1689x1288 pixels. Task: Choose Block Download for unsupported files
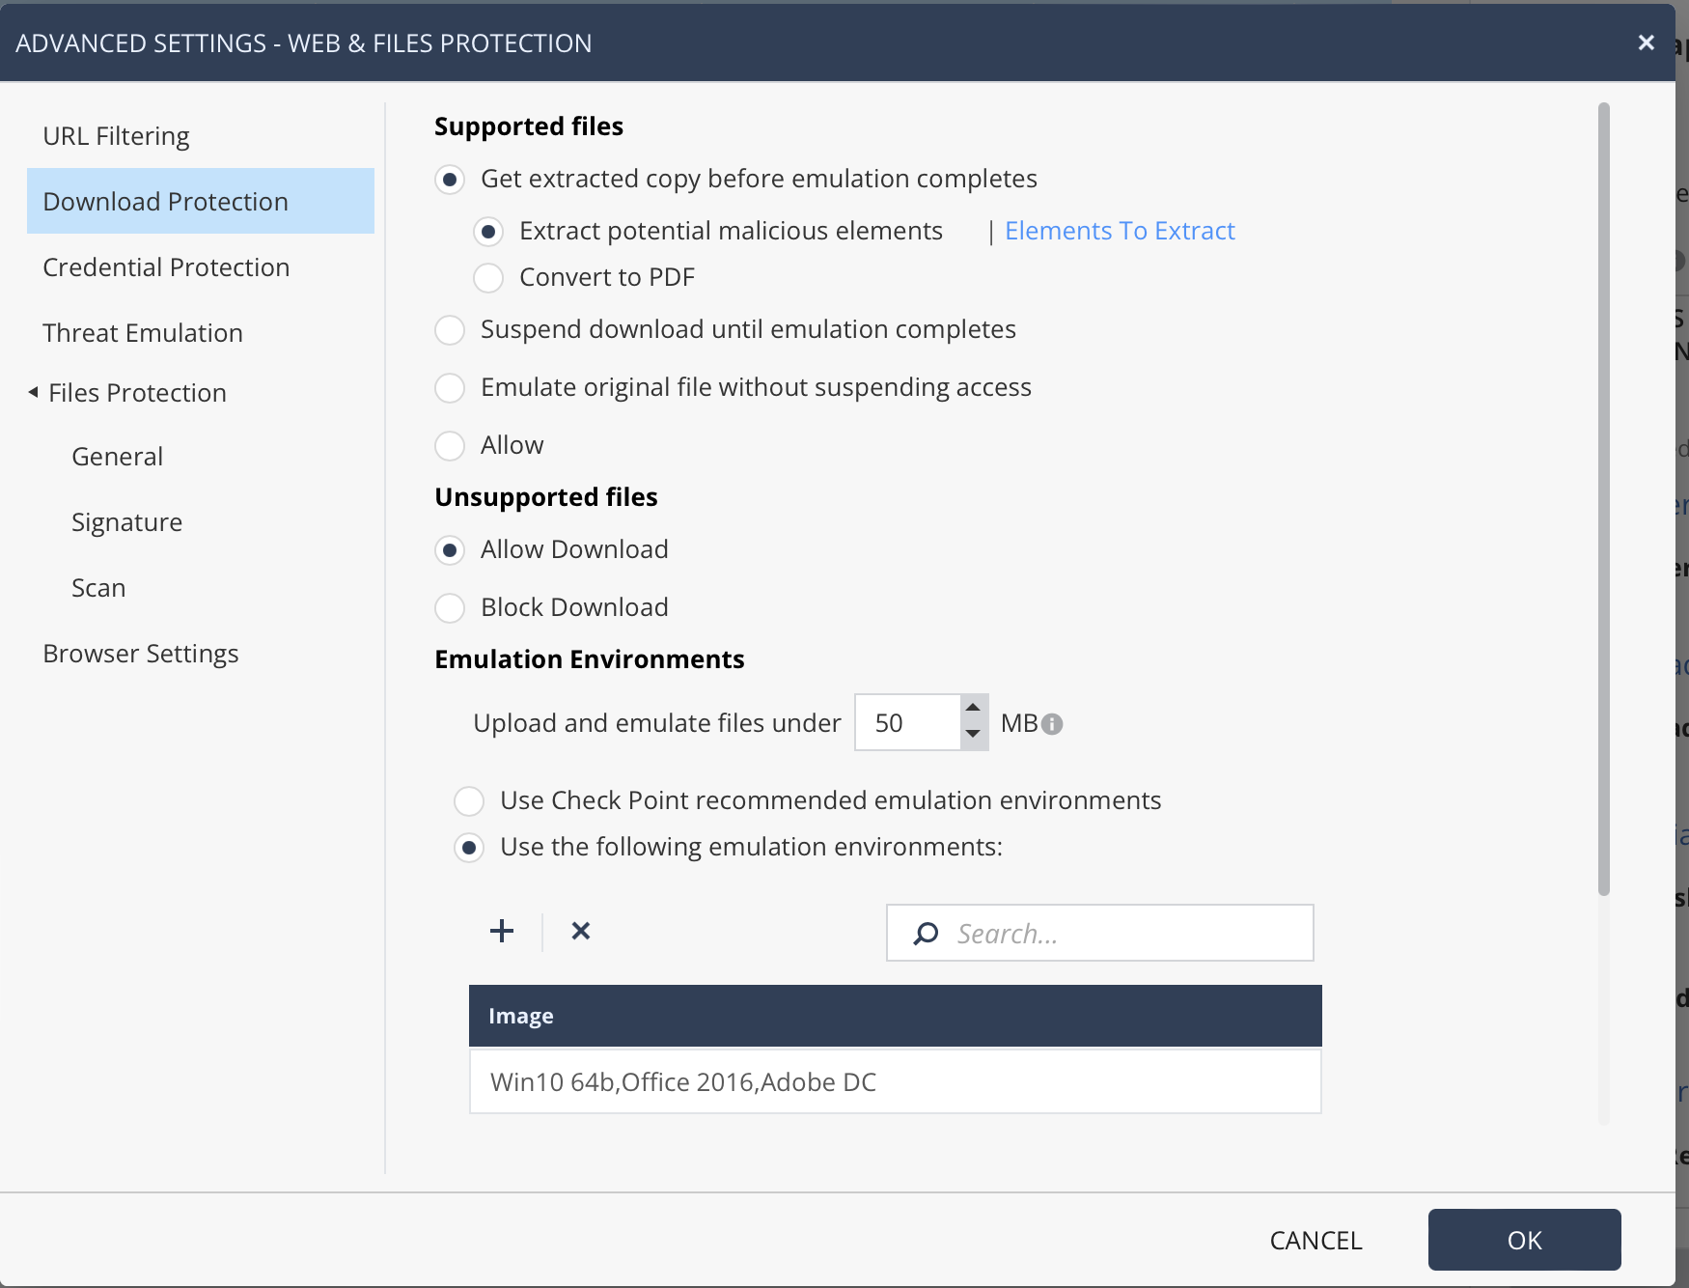tap(450, 608)
